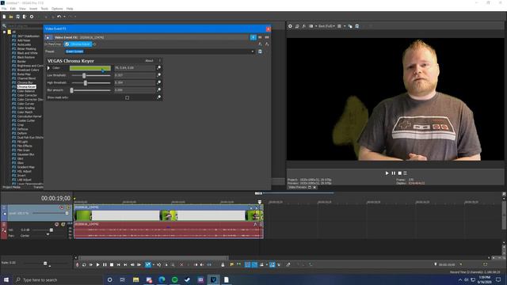Open overlays dropdown arrow in preview toolbar
Viewport: 507px width, 285px height.
click(345, 26)
